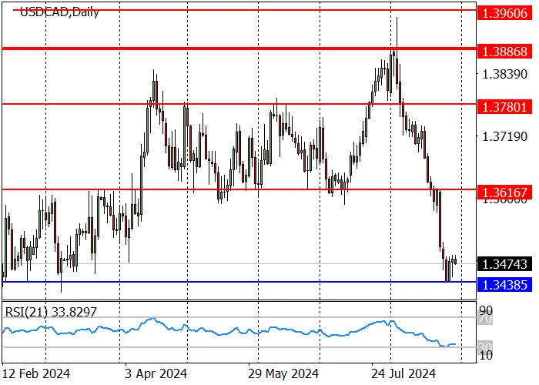
Task: Click the RSI 70 level label
Action: click(x=486, y=319)
